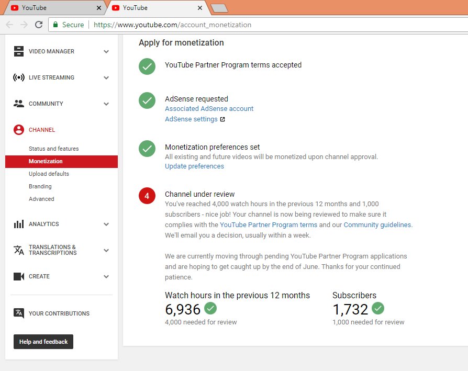Click the Update preferences link
The image size is (468, 371).
pos(194,166)
